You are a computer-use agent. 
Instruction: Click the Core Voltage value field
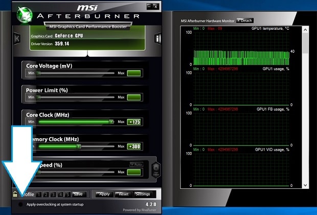click(134, 73)
